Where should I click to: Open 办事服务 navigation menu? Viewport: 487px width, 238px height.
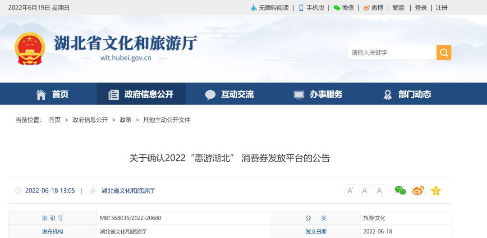(x=318, y=94)
